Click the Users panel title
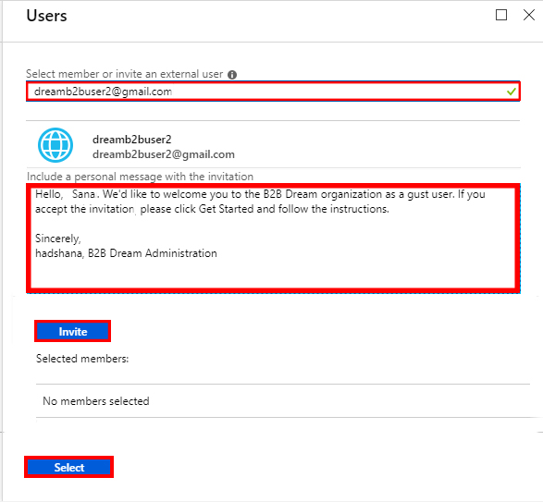The image size is (543, 502). [47, 16]
